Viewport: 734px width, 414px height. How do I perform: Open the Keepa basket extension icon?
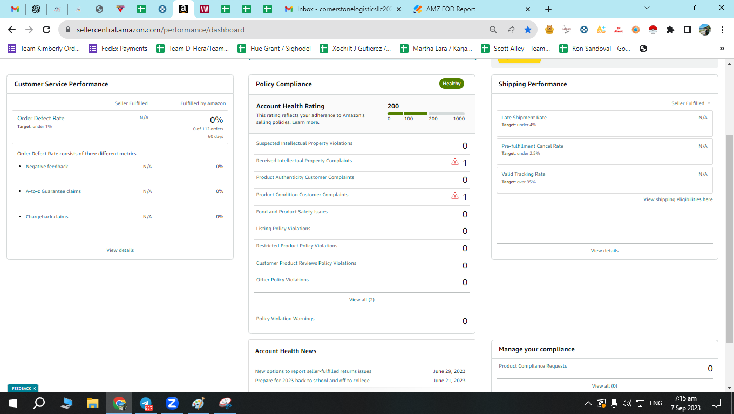pos(549,30)
